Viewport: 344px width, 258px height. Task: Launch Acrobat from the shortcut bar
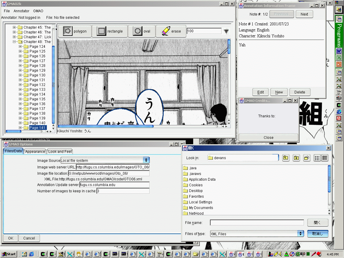pos(339,118)
